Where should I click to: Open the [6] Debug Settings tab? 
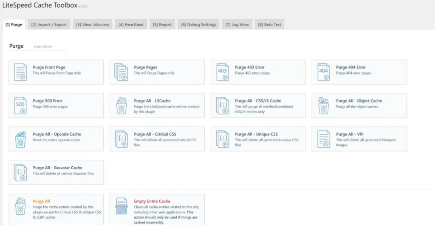[199, 24]
